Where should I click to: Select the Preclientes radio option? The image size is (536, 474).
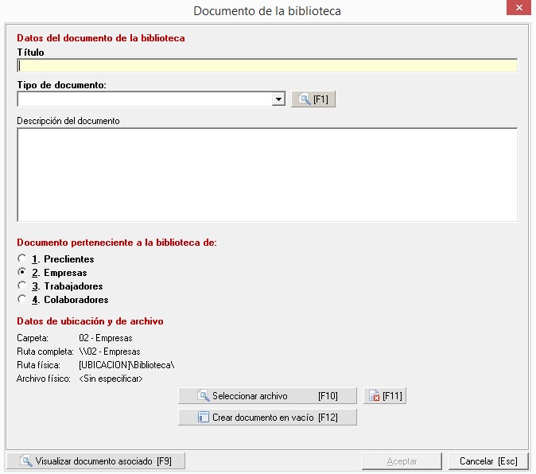[21, 259]
